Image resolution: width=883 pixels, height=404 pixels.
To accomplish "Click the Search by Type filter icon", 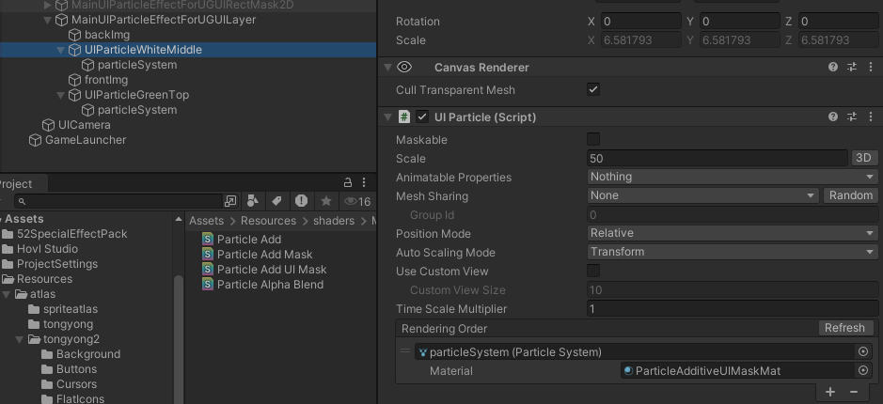I will pos(252,201).
